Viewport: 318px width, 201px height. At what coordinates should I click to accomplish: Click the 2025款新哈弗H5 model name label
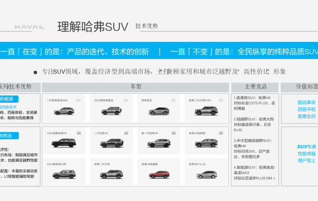click(x=56, y=133)
